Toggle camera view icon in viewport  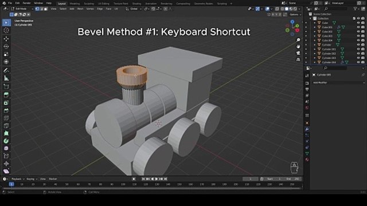pyautogui.click(x=298, y=53)
